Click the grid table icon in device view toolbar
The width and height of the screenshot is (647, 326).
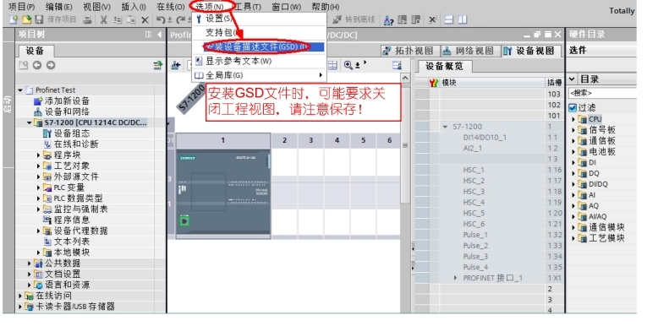pyautogui.click(x=332, y=65)
